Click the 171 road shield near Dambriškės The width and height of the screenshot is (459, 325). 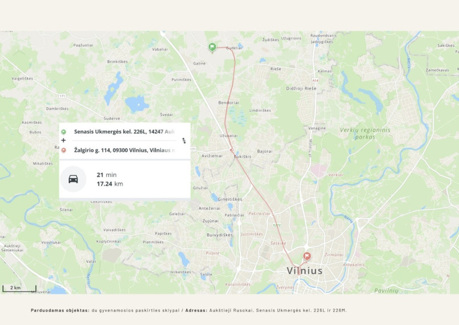[62, 96]
